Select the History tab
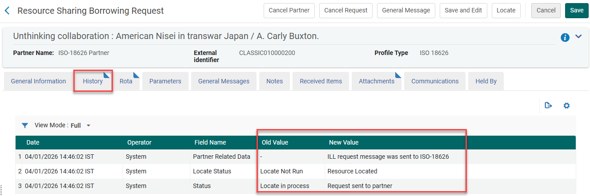This screenshot has height=196, width=590. click(93, 81)
